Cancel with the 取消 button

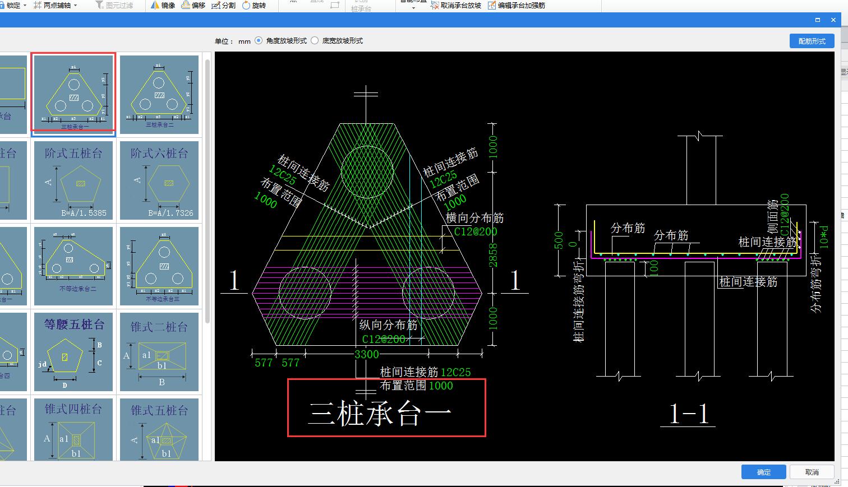click(812, 472)
